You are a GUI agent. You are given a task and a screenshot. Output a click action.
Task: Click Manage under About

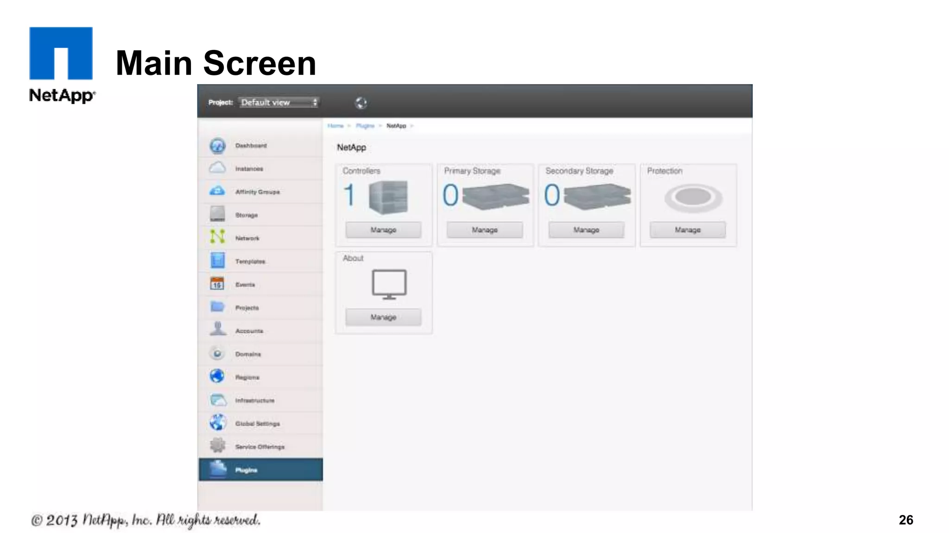(x=383, y=317)
